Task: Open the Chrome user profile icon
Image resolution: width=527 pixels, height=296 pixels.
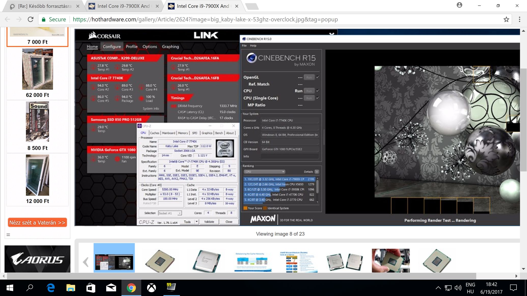Action: click(459, 5)
